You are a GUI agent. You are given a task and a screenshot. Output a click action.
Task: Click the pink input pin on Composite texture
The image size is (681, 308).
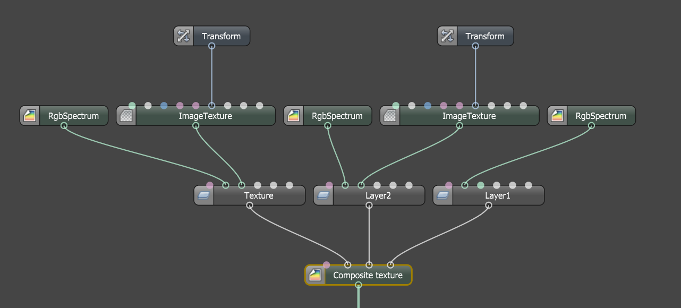pyautogui.click(x=326, y=265)
